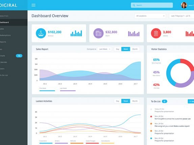Click the purple profit mini bar chart
The height and width of the screenshot is (145, 194).
click(134, 34)
